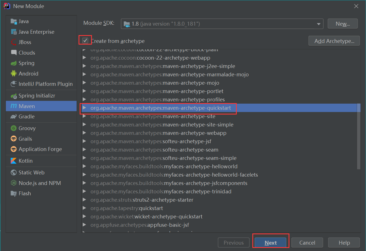Screen dimensions: 366x251
Task: Click the Node.js and NPM icon
Action: (14, 183)
